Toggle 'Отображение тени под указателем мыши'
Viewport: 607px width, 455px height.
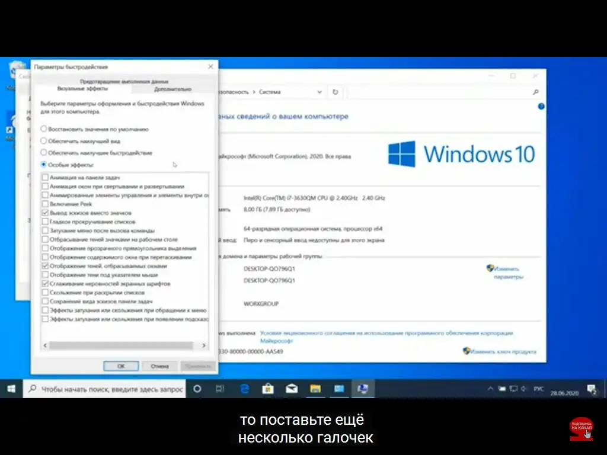[x=45, y=275]
